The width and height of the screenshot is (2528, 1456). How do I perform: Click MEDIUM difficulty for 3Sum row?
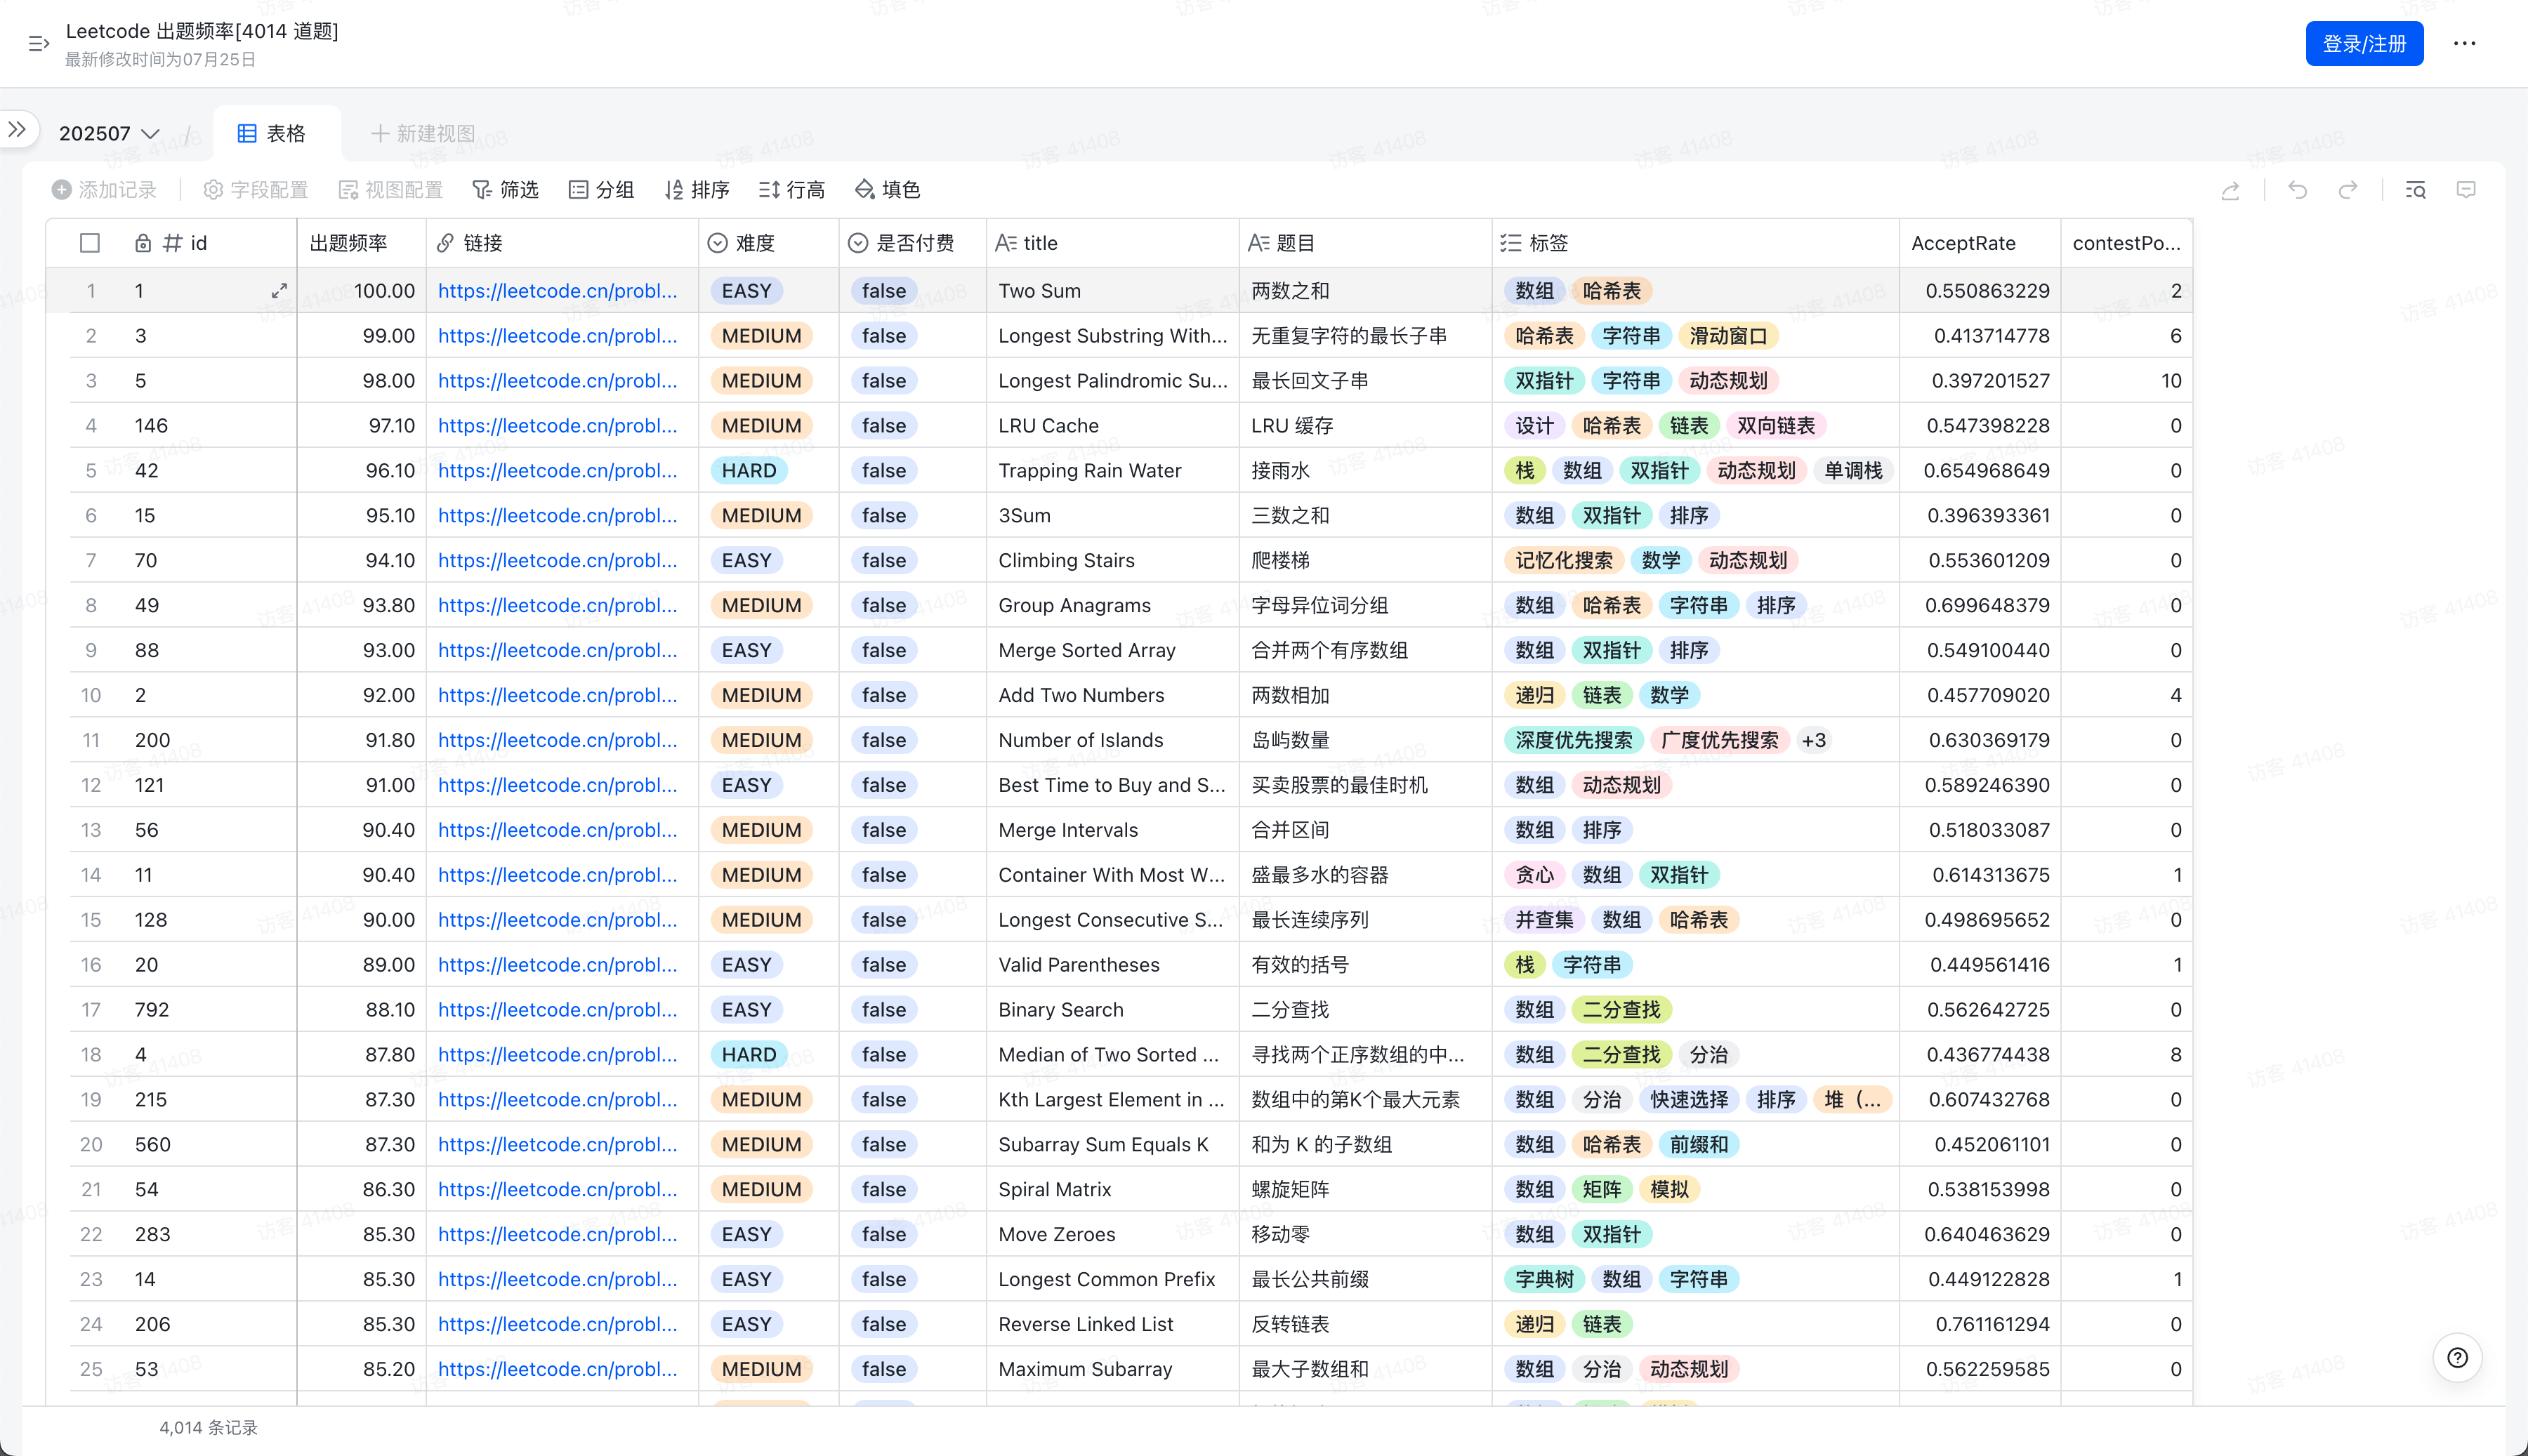pos(761,516)
